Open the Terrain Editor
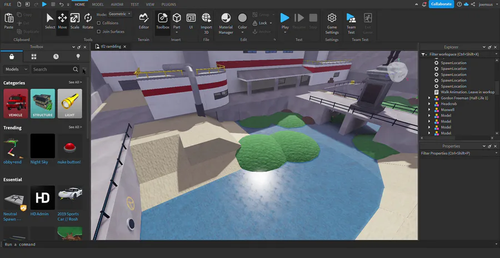 click(x=144, y=21)
